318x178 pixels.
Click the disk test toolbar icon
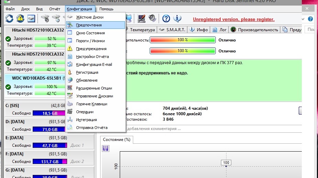click(x=45, y=19)
